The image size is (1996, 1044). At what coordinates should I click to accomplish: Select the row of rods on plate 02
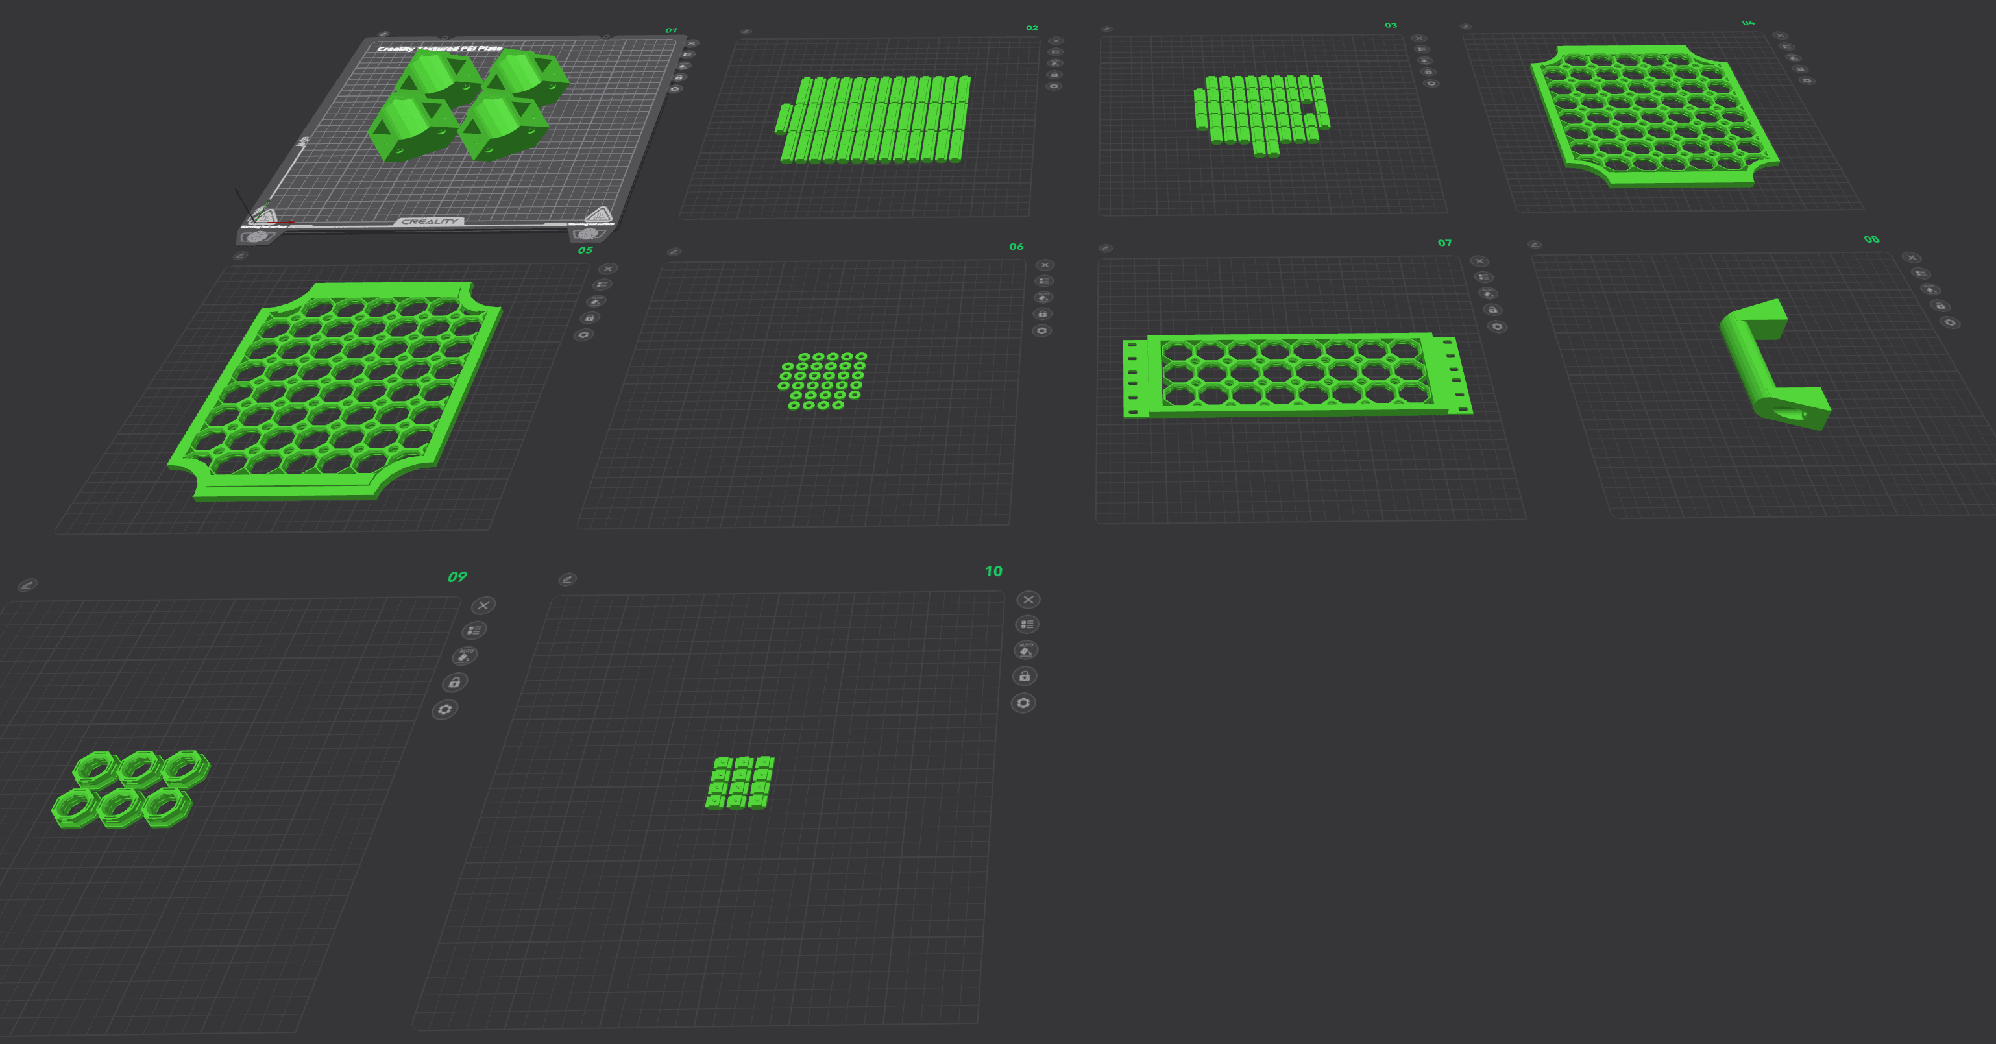pyautogui.click(x=873, y=119)
